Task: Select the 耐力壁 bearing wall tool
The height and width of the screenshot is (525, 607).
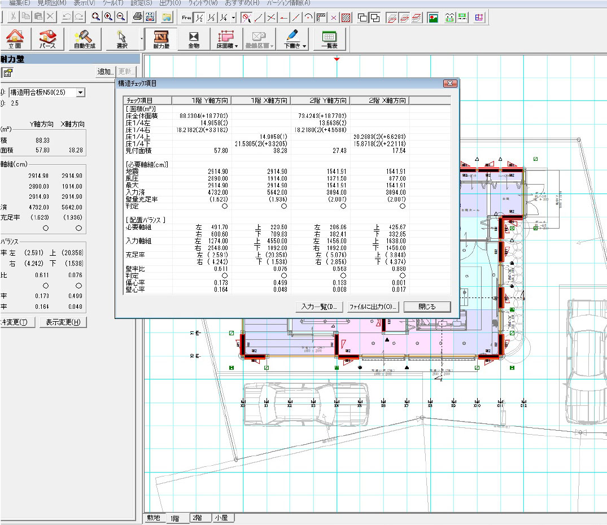Action: tap(161, 39)
